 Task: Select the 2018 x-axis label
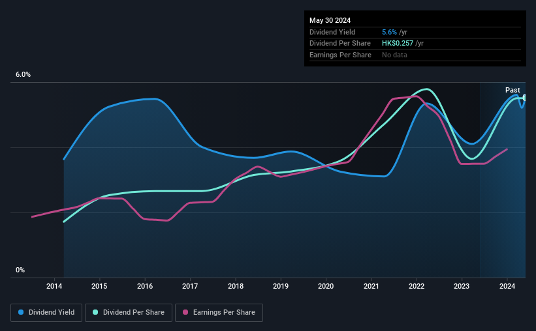(236, 286)
